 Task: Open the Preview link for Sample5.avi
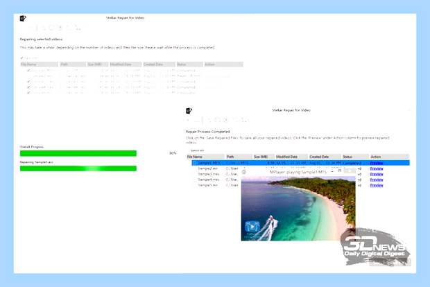(377, 185)
